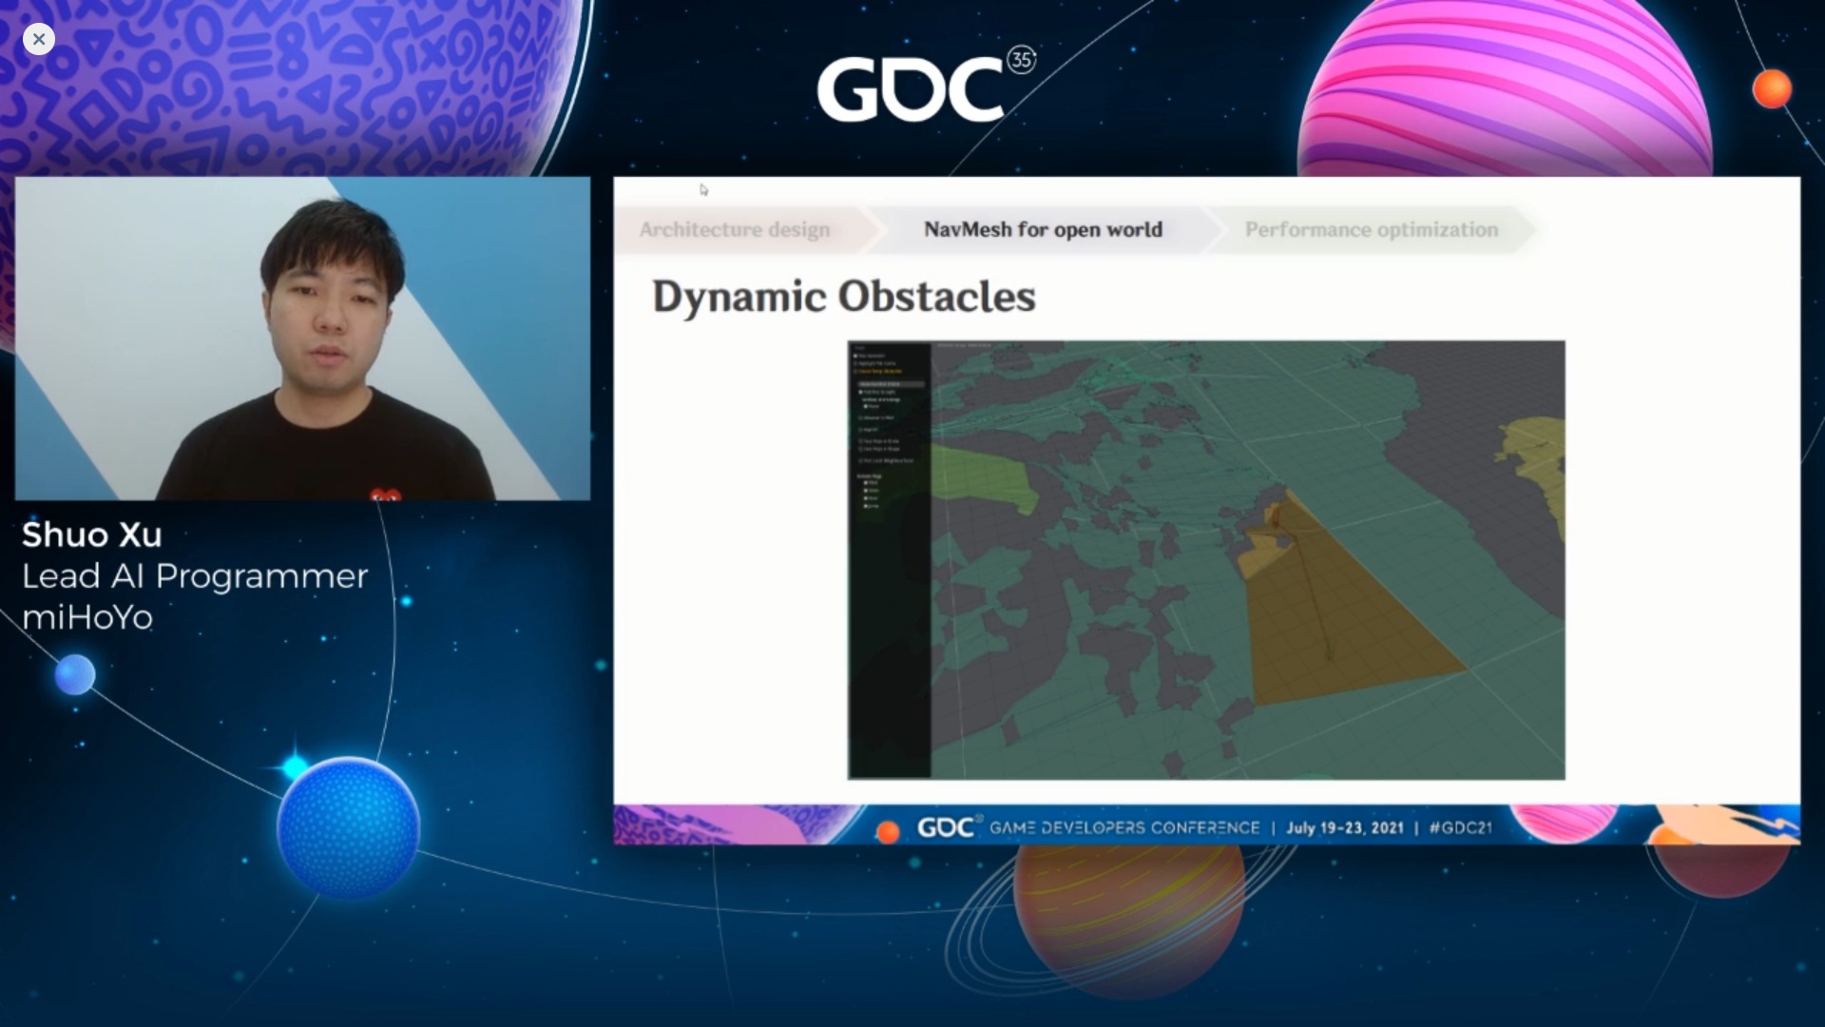Click the speaker webcam video thumbnail
1825x1027 pixels.
(302, 339)
